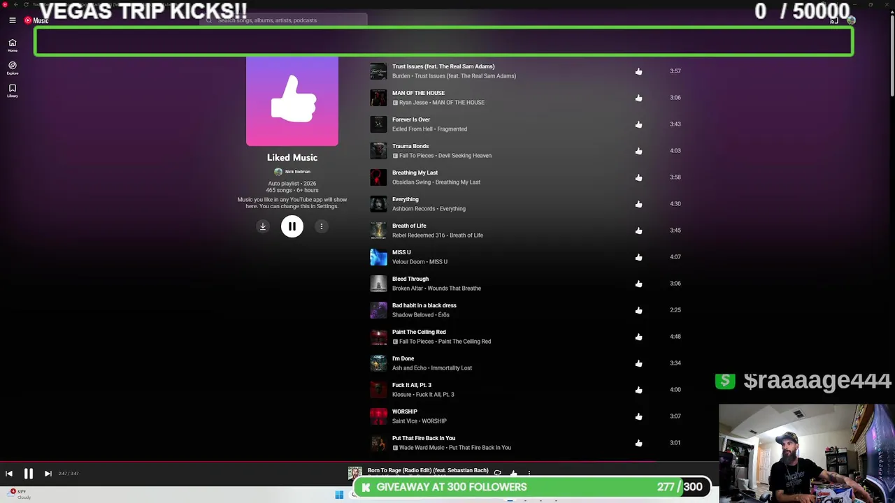Go to Home in sidebar
895x503 pixels.
[x=12, y=45]
